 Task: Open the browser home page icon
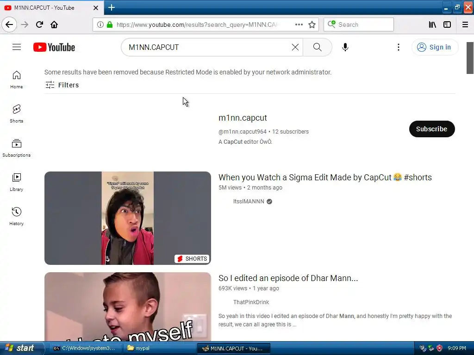[54, 24]
